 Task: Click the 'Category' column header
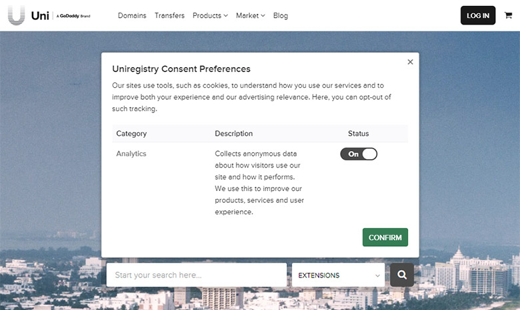coord(131,134)
